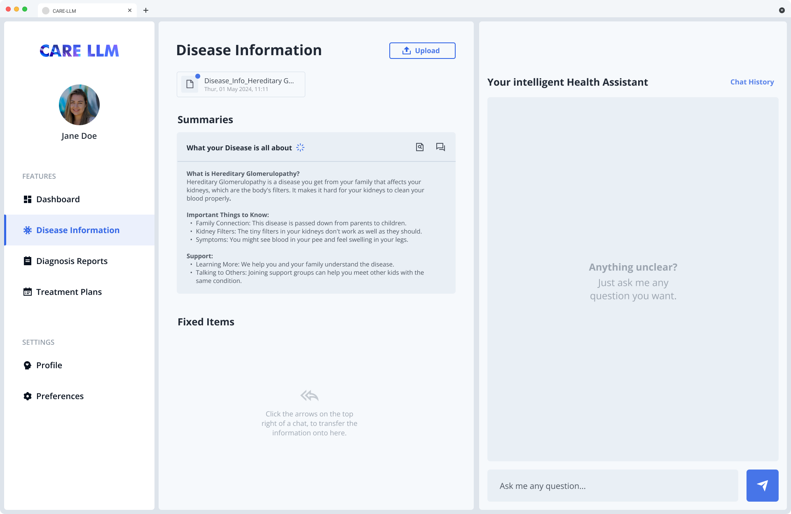The width and height of the screenshot is (791, 514).
Task: Click the 'What your Disease is all about' title
Action: [239, 148]
